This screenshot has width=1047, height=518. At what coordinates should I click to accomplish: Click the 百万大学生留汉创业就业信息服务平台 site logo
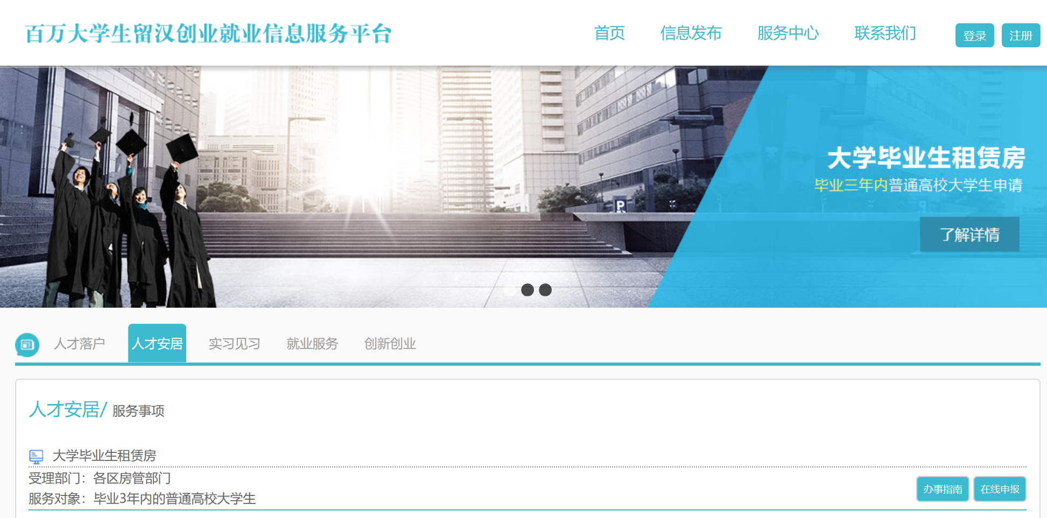tap(208, 33)
